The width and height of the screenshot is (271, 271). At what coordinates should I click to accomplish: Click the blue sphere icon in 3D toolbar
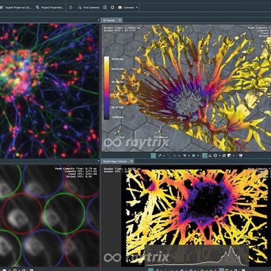click(x=194, y=156)
